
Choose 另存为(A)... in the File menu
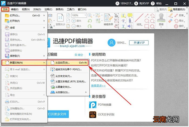[x=25, y=40]
